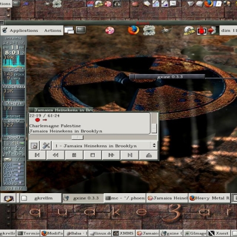Click the ppp0 label in gkrellm
The width and height of the screenshot is (237, 237).
(14, 137)
